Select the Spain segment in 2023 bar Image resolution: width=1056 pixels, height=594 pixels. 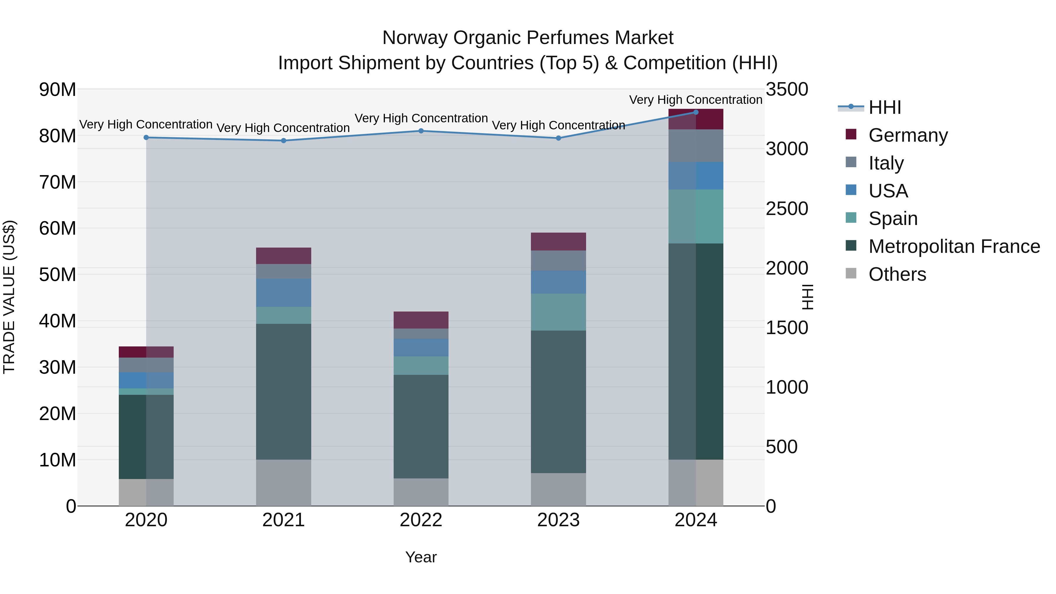558,312
